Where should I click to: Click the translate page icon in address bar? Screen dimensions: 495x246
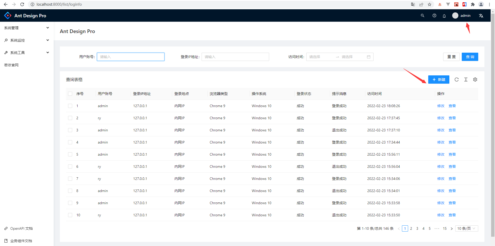pos(413,4)
